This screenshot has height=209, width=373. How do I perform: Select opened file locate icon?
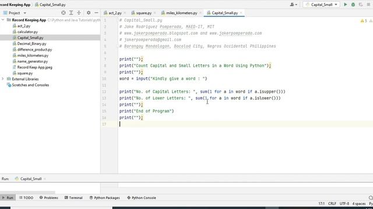(x=64, y=13)
